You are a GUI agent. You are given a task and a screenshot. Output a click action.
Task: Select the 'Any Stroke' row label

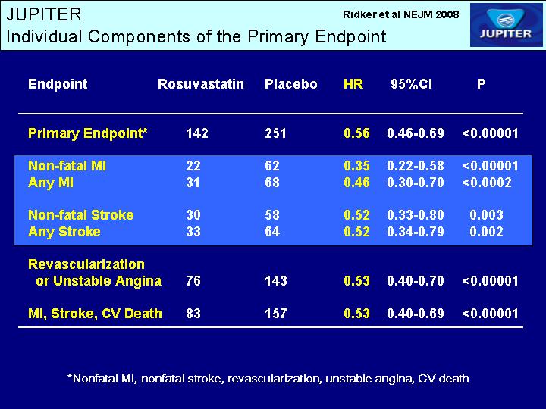[64, 232]
